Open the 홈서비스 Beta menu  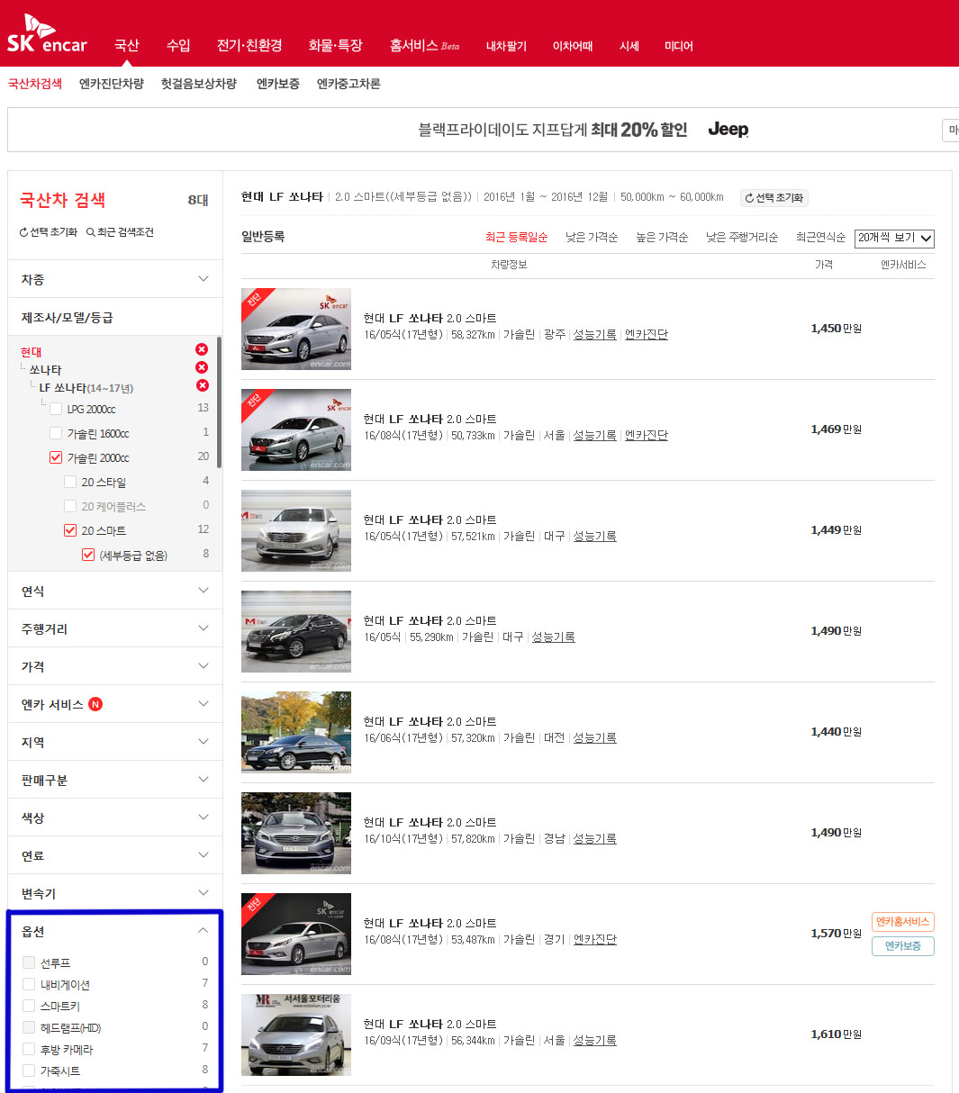(x=424, y=45)
